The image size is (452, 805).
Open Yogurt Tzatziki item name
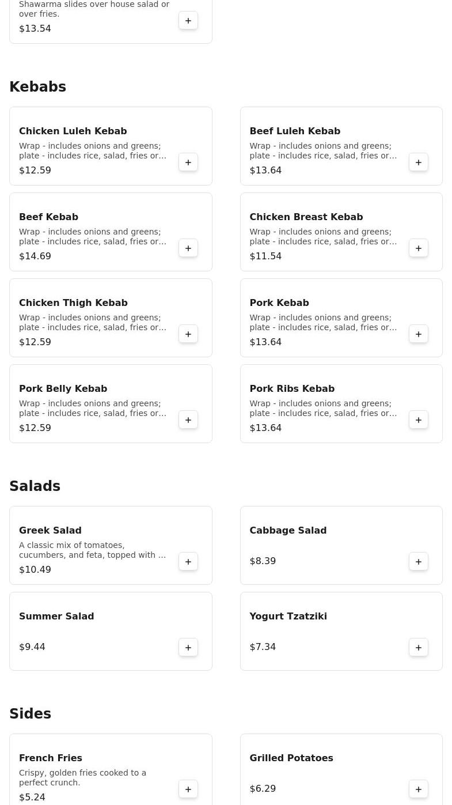(288, 616)
